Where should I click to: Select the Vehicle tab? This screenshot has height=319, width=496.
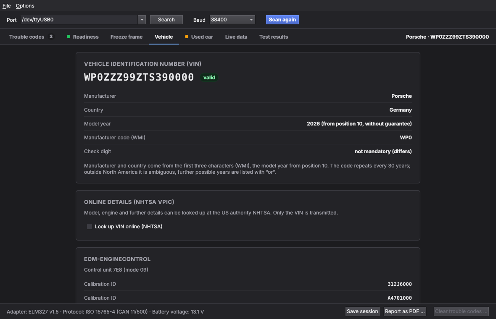(164, 37)
